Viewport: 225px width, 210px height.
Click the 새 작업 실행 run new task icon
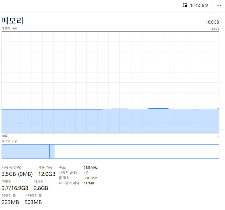[x=185, y=5]
